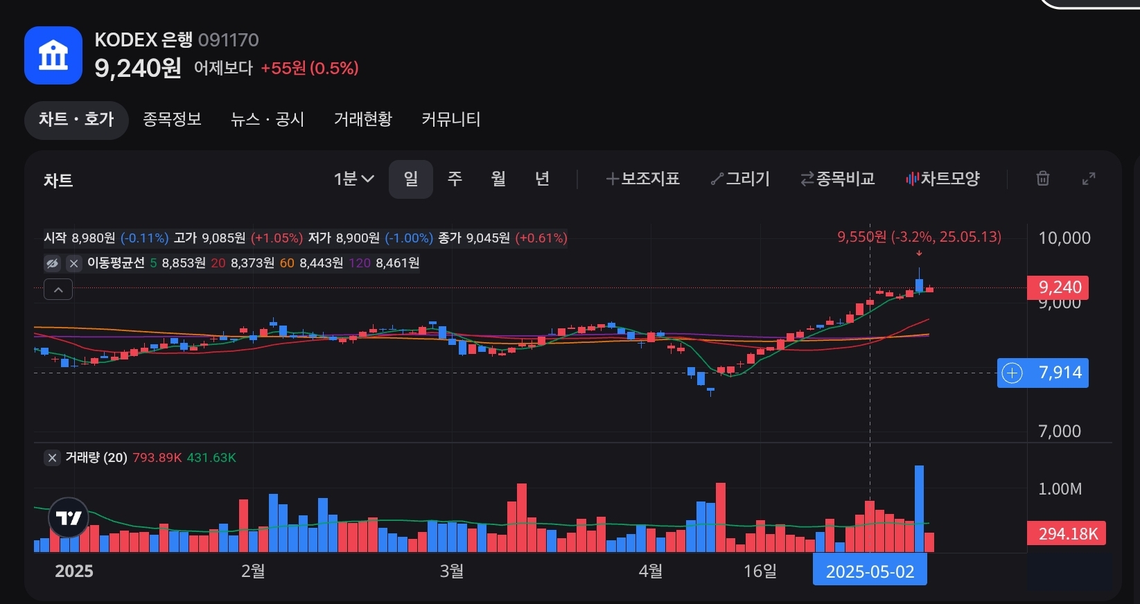Click the KODEX 은행 stock name title
The image size is (1140, 604).
click(x=143, y=39)
